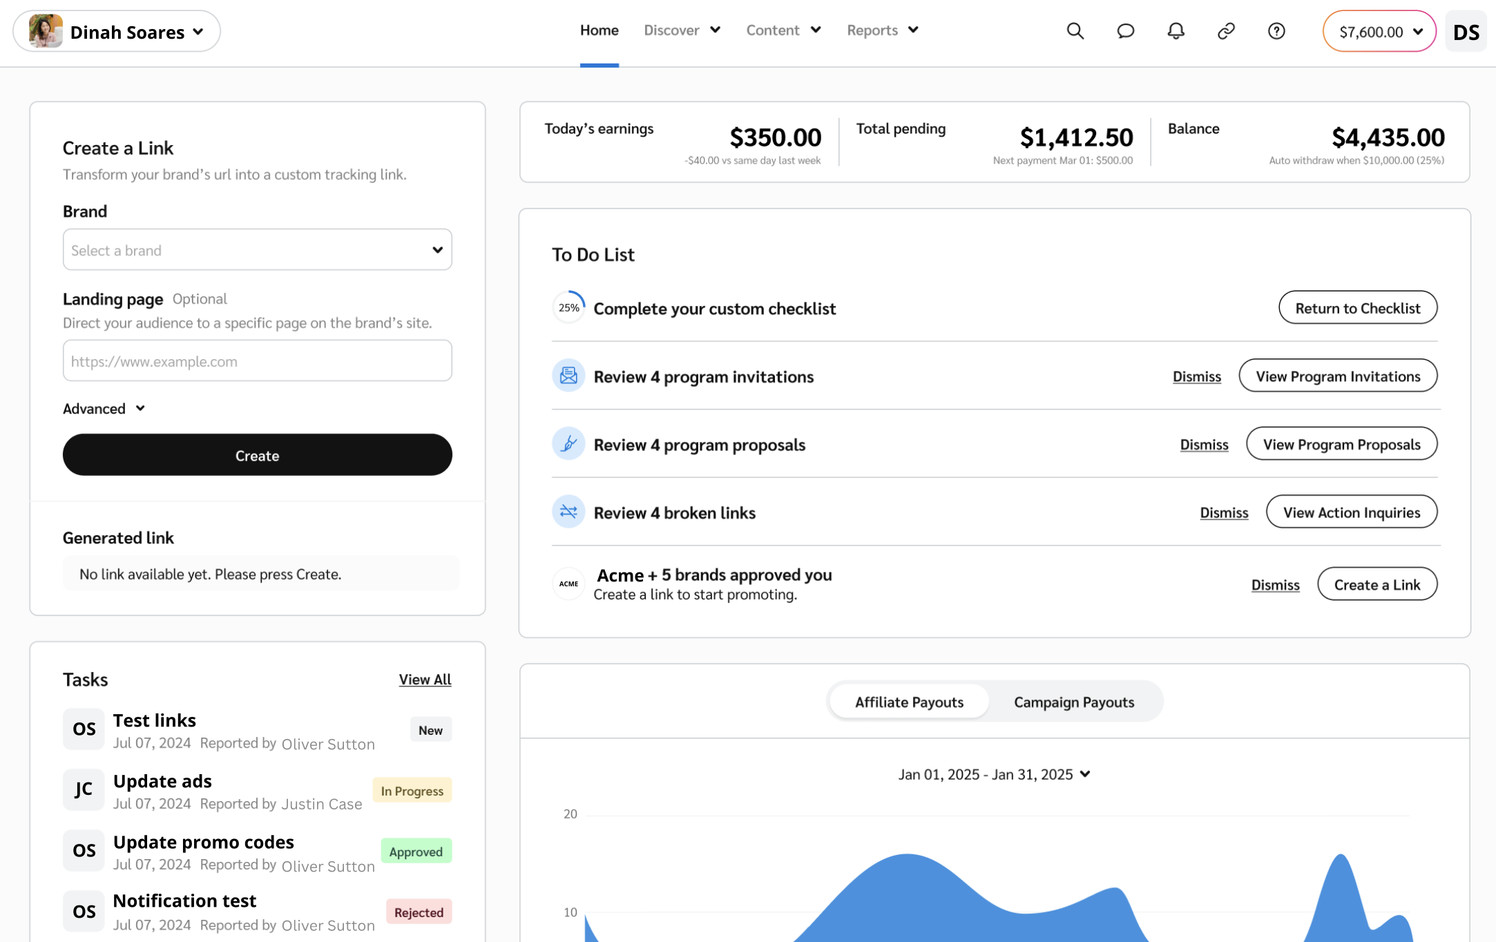Dismiss the broken links to-do item

pos(1223,512)
